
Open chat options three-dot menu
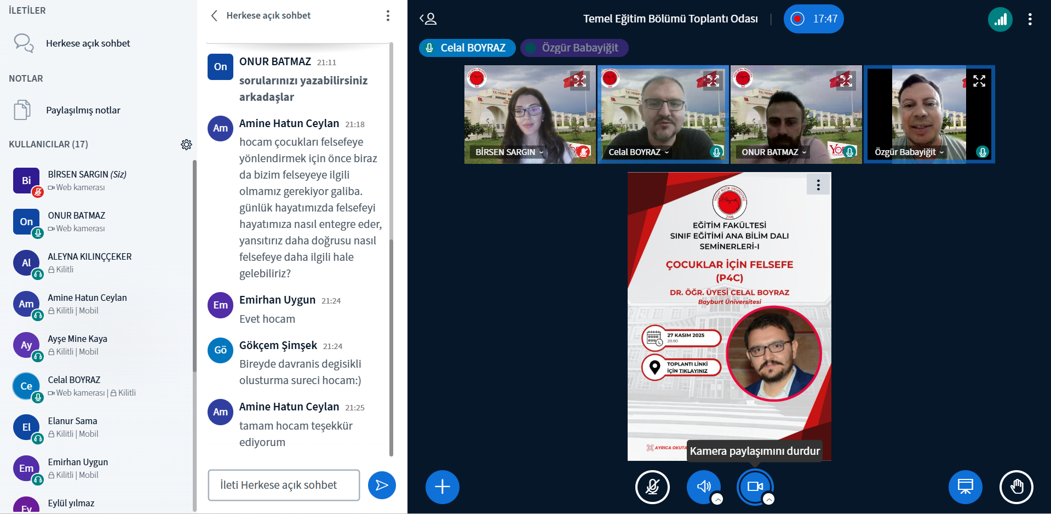pos(388,16)
